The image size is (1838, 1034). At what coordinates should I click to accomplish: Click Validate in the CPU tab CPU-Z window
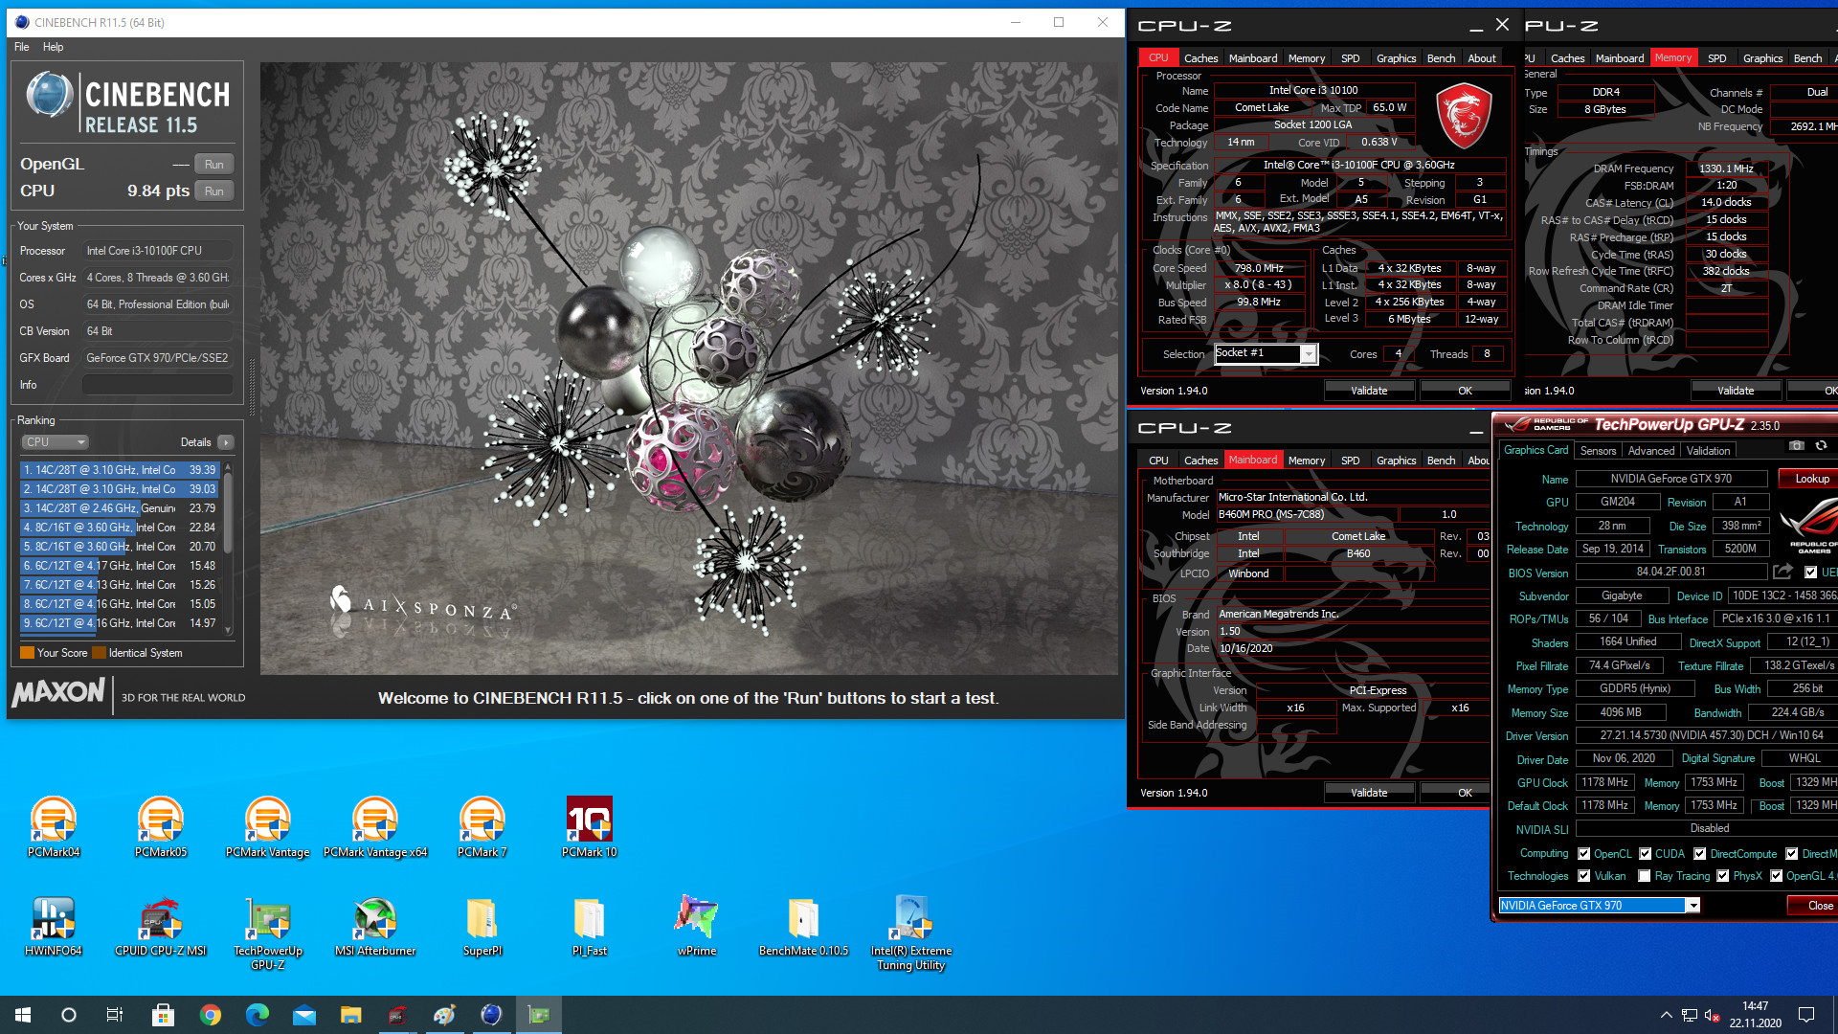pyautogui.click(x=1369, y=391)
